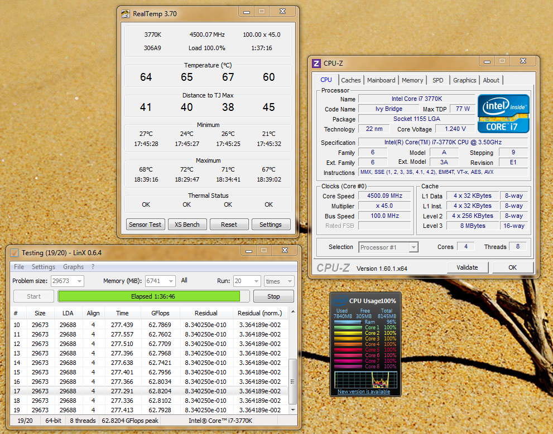Click the OK button in CPU-Z
The image size is (553, 434).
click(x=512, y=267)
